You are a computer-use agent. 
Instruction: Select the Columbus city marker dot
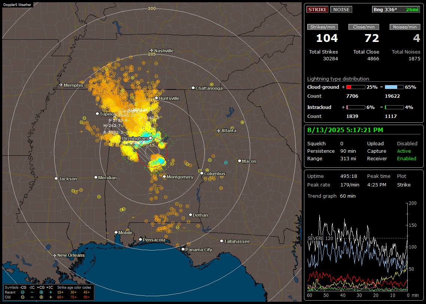coord(202,173)
